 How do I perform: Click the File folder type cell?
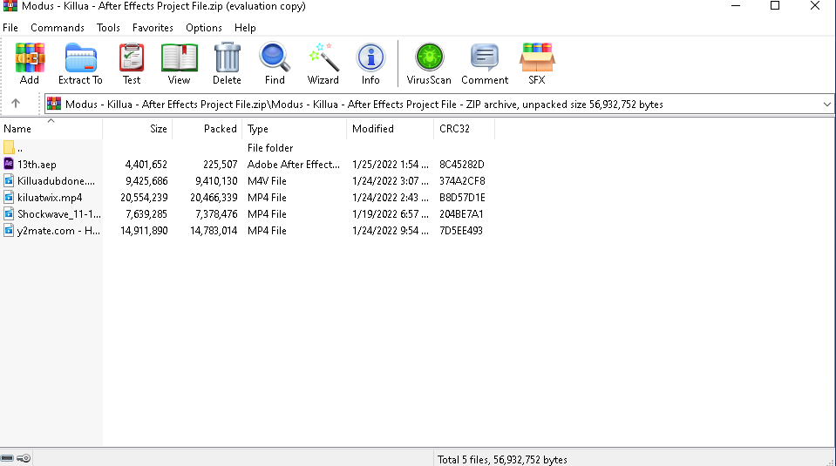[270, 148]
